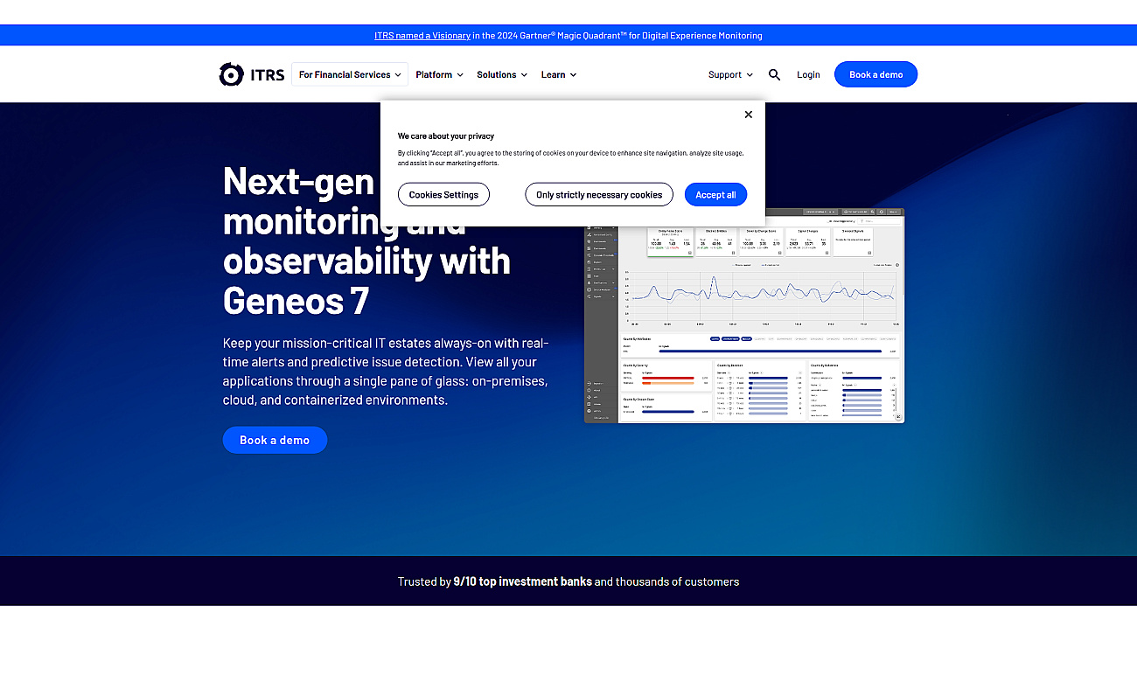
Task: Open the search magnifier icon
Action: click(x=774, y=74)
